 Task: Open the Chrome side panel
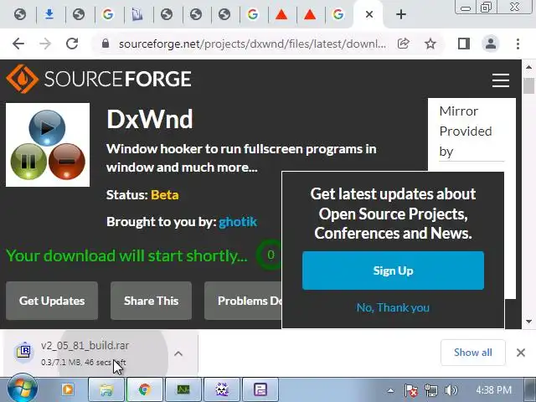[463, 44]
